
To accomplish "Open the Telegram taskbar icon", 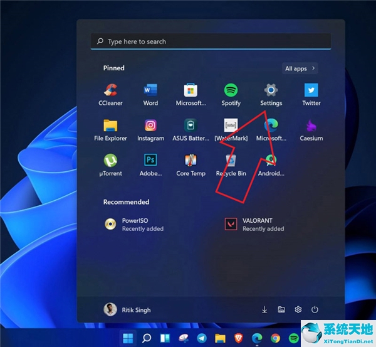I will point(202,338).
